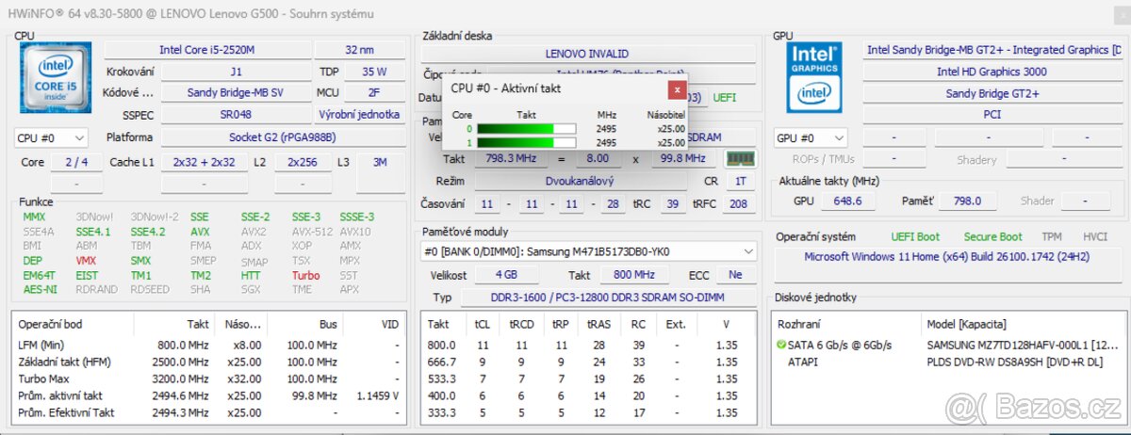Click the Dvoukanálový mode field
The image size is (1131, 435).
[x=578, y=181]
